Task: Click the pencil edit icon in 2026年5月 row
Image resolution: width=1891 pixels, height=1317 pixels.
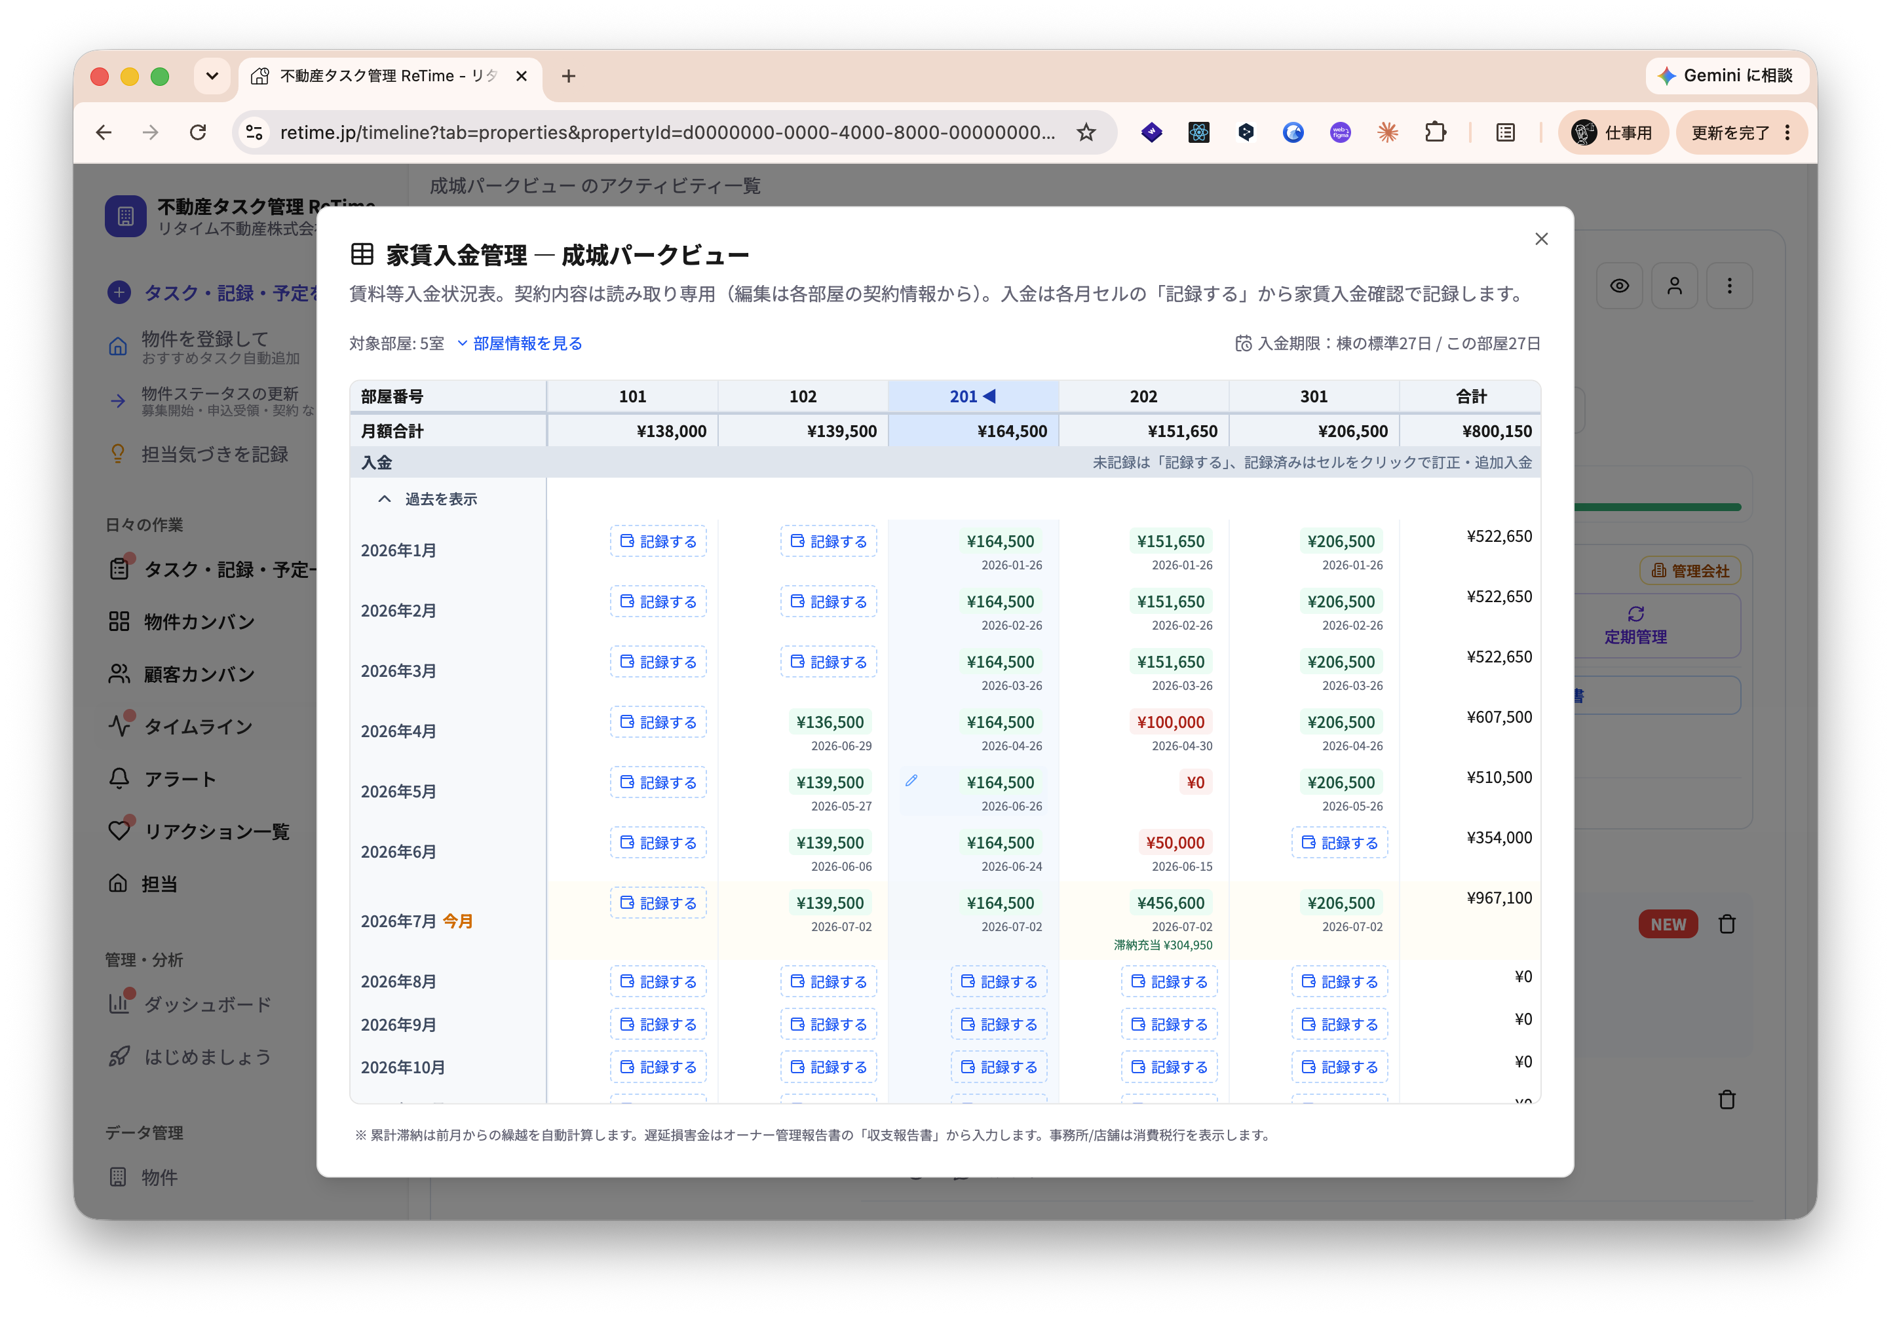Action: [x=911, y=780]
